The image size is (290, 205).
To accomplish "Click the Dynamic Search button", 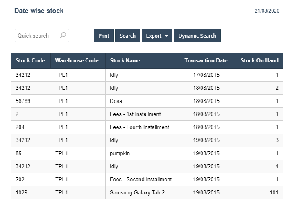I will pyautogui.click(x=197, y=36).
